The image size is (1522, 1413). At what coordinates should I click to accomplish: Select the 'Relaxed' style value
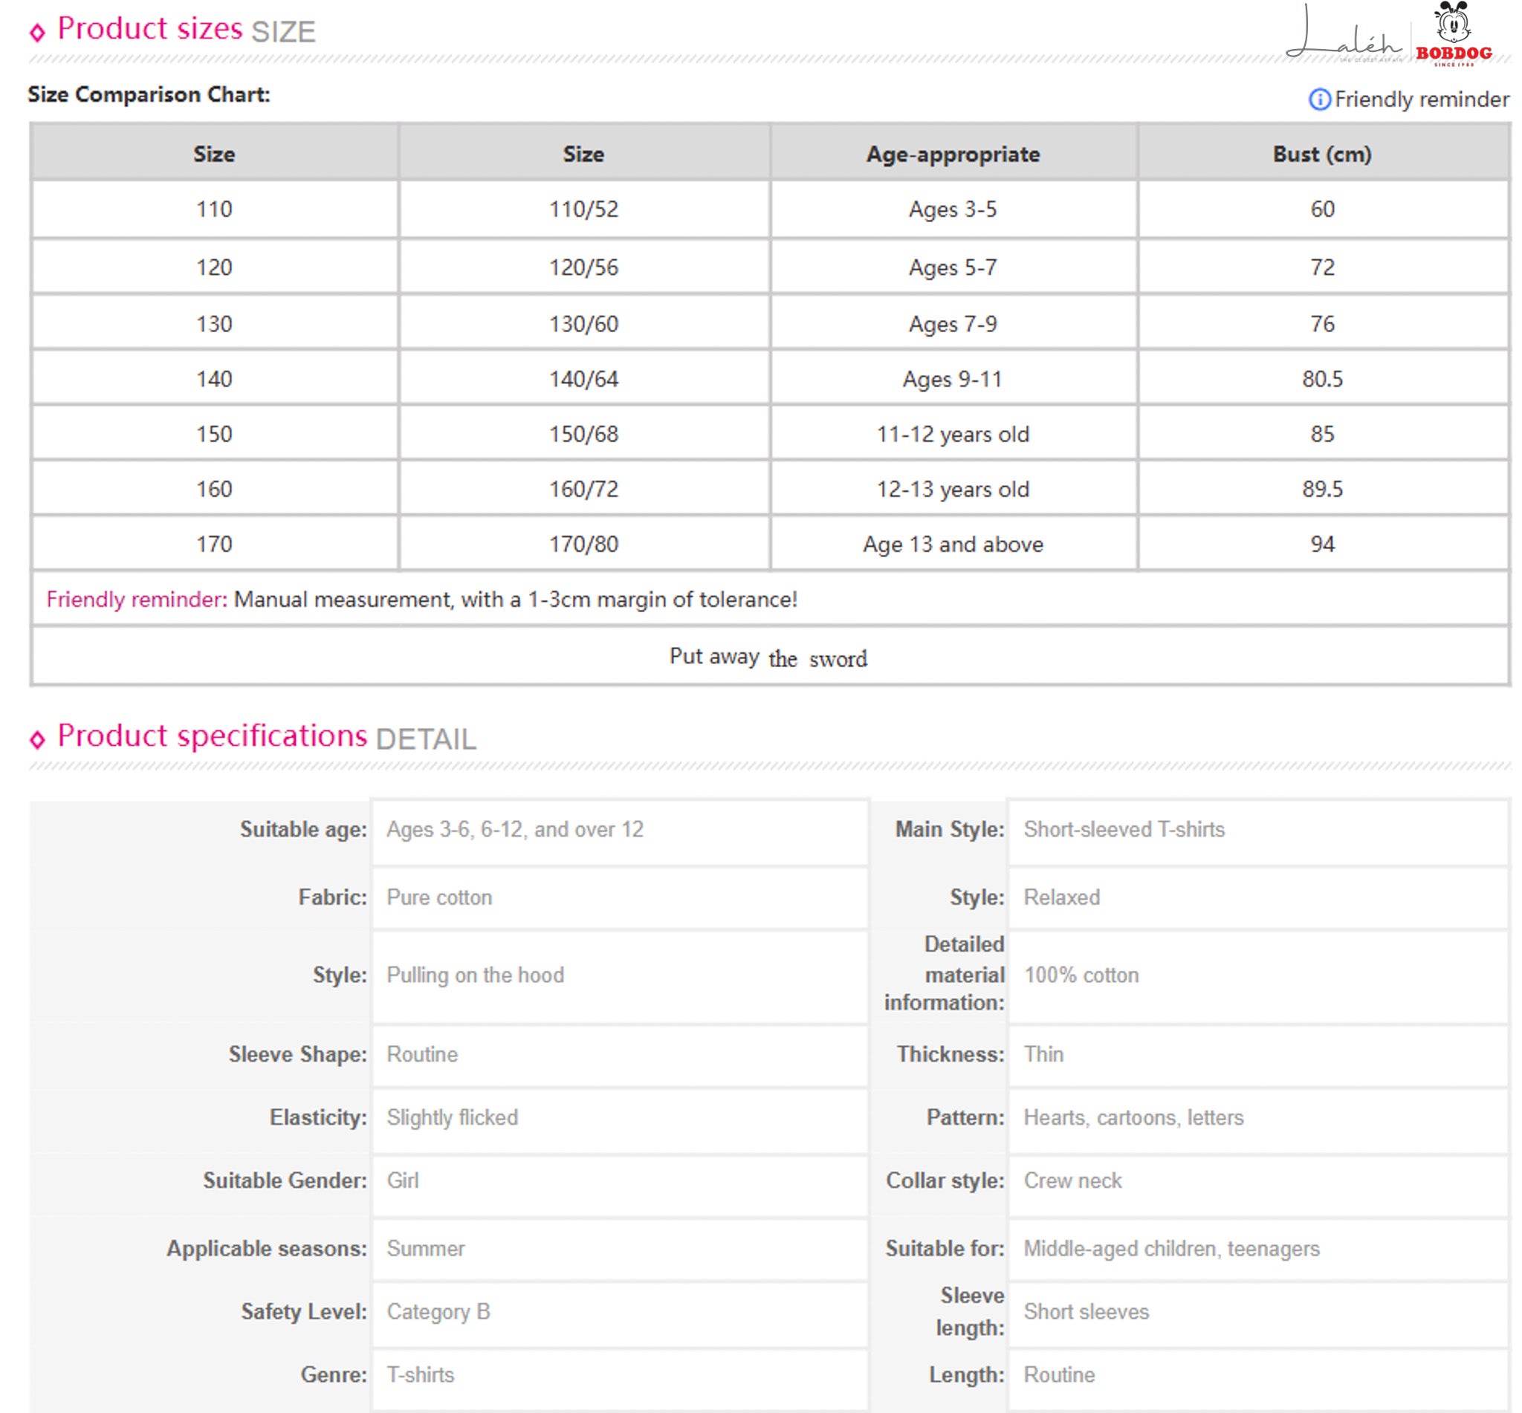point(1061,897)
